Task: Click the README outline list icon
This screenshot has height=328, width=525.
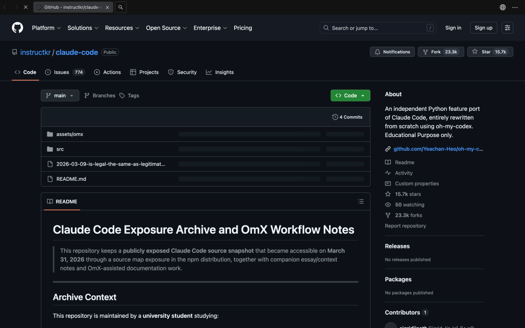Action: pyautogui.click(x=361, y=201)
